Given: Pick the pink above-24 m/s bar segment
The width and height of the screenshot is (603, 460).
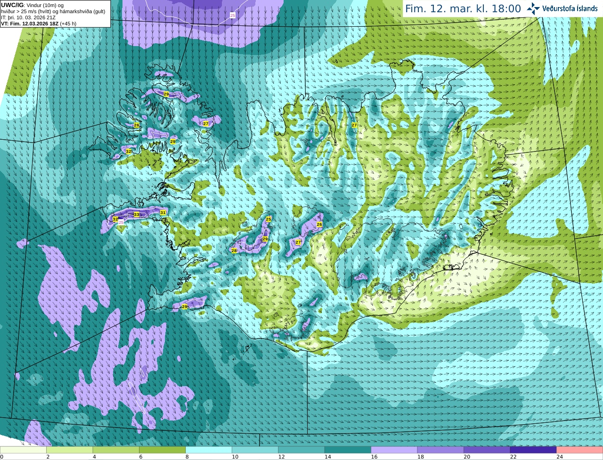Looking at the screenshot, I should (x=579, y=450).
